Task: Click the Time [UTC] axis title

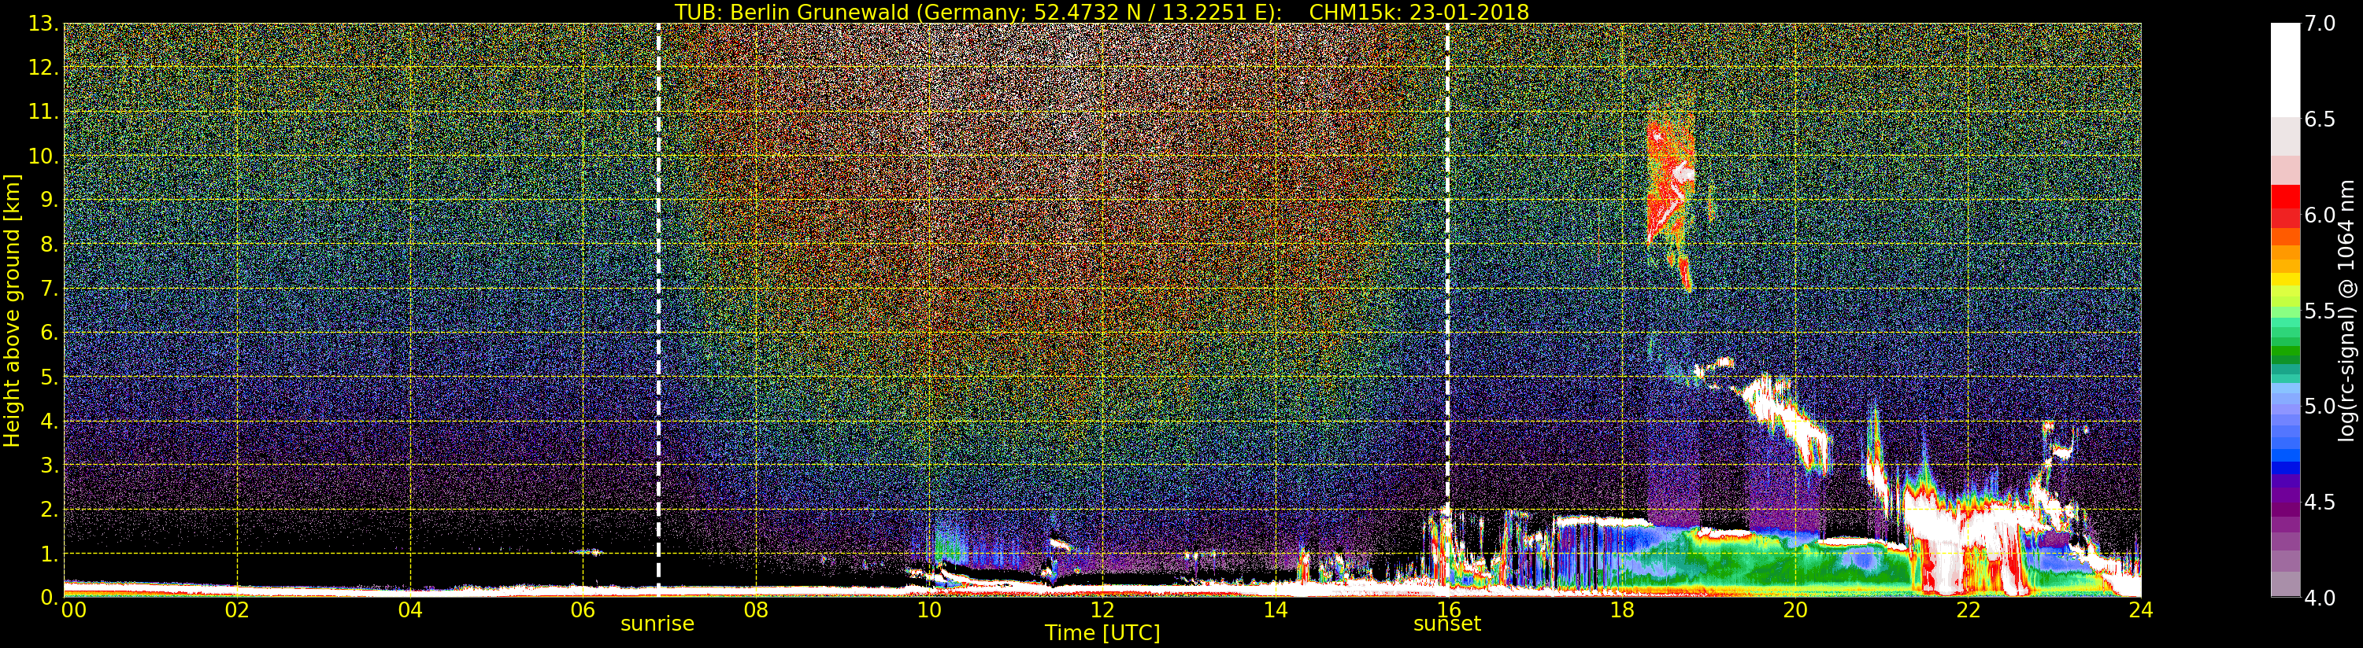Action: 1102,632
